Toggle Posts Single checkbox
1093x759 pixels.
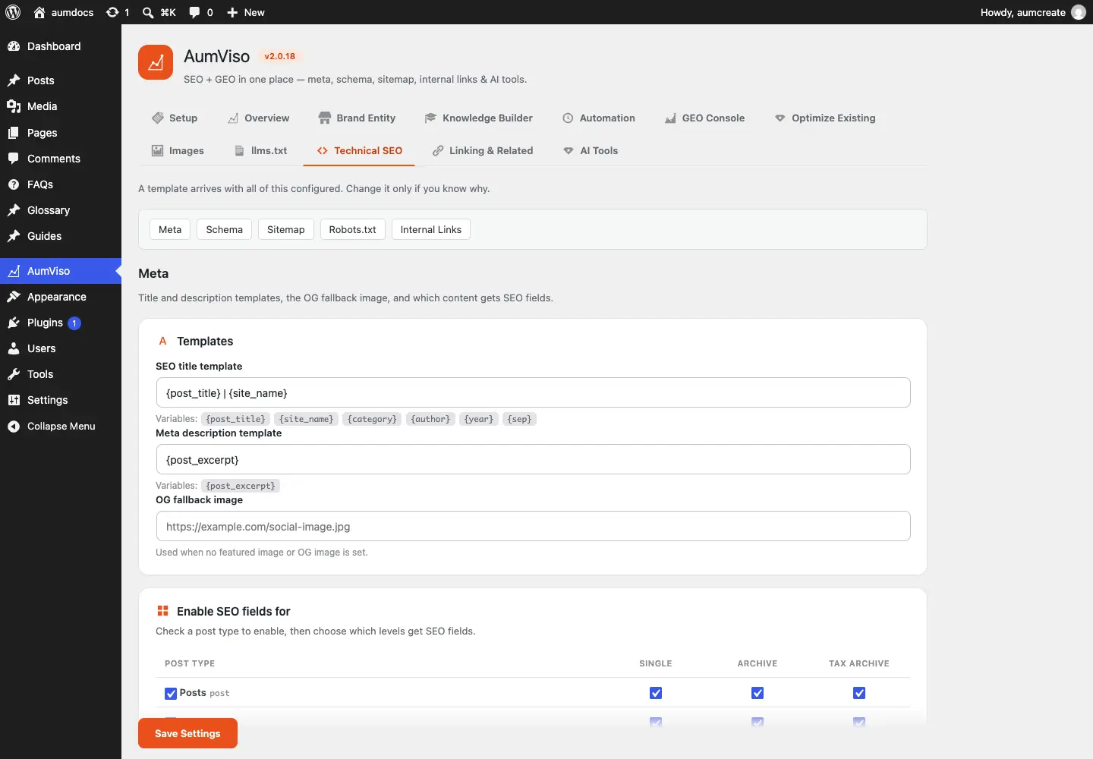click(656, 693)
